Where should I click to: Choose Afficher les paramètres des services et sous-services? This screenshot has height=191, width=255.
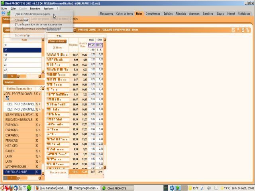pyautogui.click(x=38, y=25)
